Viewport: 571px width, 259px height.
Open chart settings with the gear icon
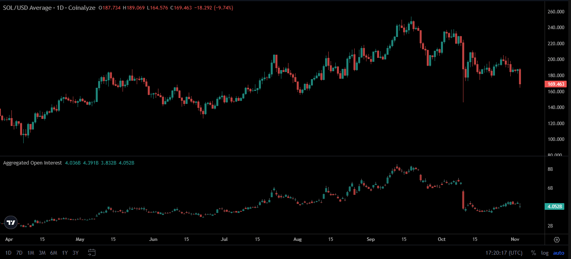[x=557, y=239]
